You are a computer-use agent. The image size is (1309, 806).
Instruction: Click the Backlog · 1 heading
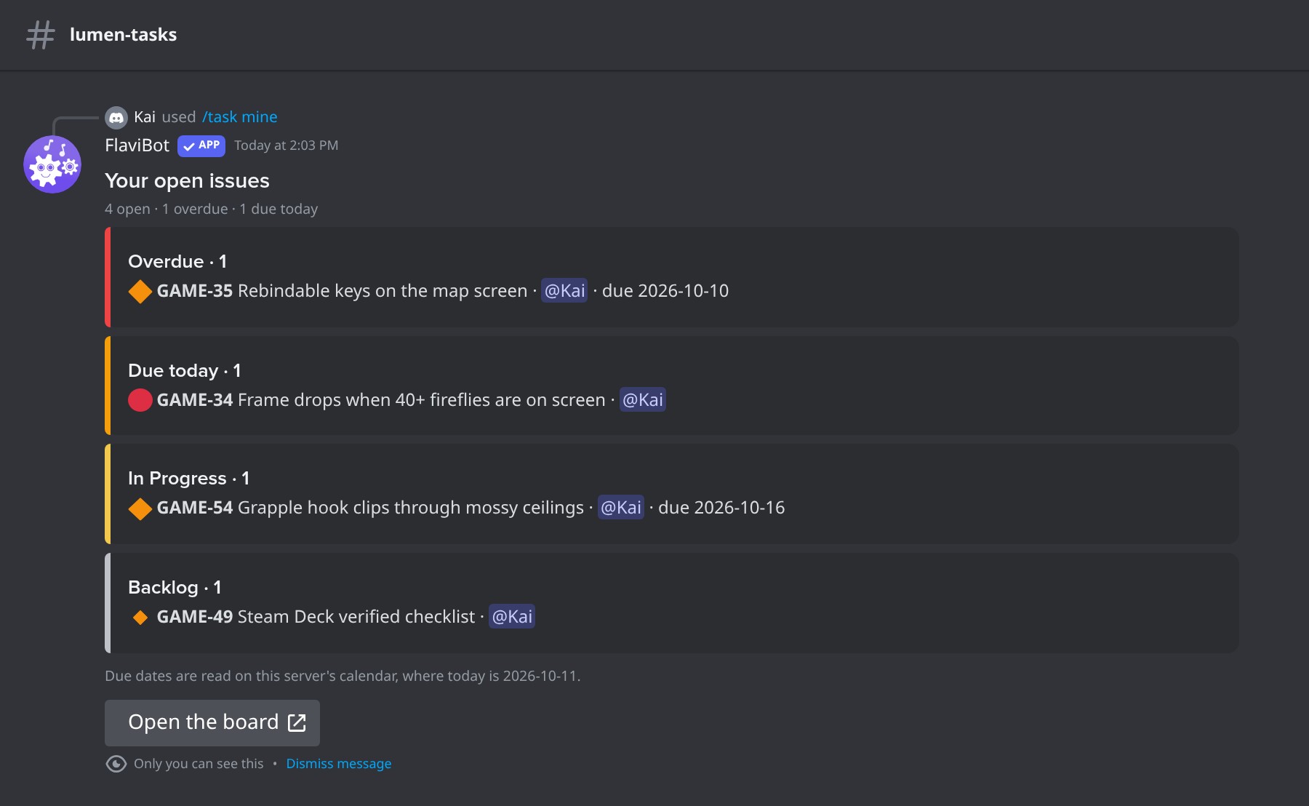pos(175,588)
